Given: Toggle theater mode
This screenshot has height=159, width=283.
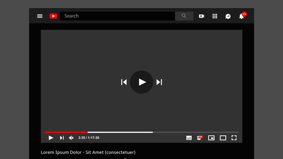Looking at the screenshot, I should (223, 138).
